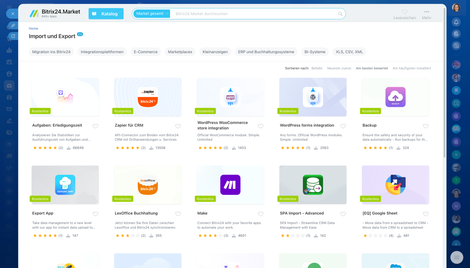This screenshot has height=268, width=470.
Task: Open the Katalog button
Action: (x=106, y=14)
